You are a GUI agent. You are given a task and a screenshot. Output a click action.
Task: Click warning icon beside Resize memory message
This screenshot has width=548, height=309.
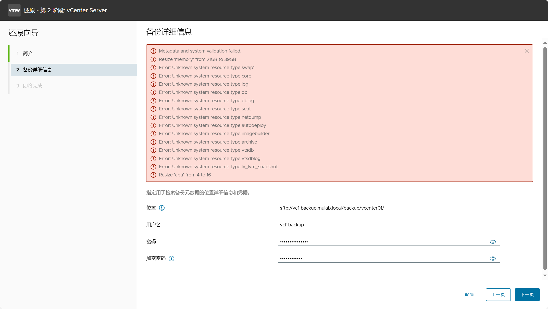pos(153,59)
